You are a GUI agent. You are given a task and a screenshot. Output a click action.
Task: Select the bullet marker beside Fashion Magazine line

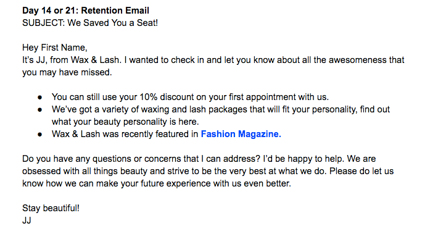[40, 135]
